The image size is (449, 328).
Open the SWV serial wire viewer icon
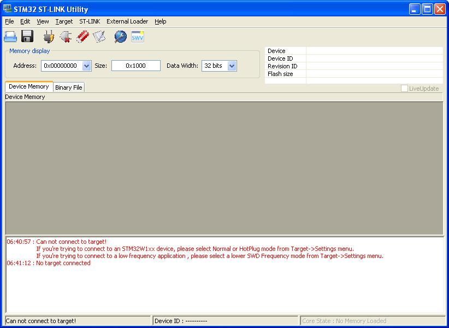tap(138, 37)
